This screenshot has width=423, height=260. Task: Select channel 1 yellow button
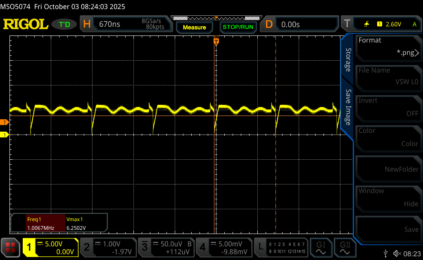tap(50, 247)
